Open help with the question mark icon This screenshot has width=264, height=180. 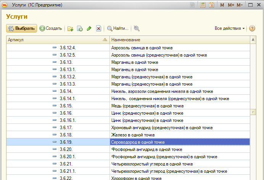252,29
